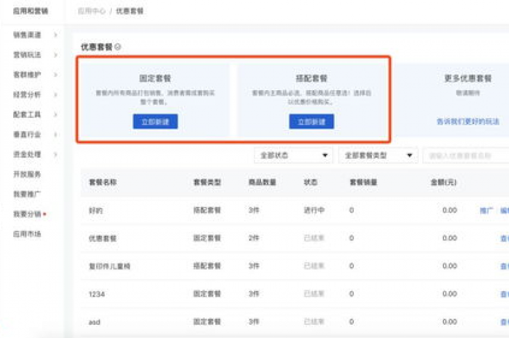Image resolution: width=509 pixels, height=338 pixels.
Task: Open the help icon beside 优惠套餐 title
Action: (x=118, y=47)
